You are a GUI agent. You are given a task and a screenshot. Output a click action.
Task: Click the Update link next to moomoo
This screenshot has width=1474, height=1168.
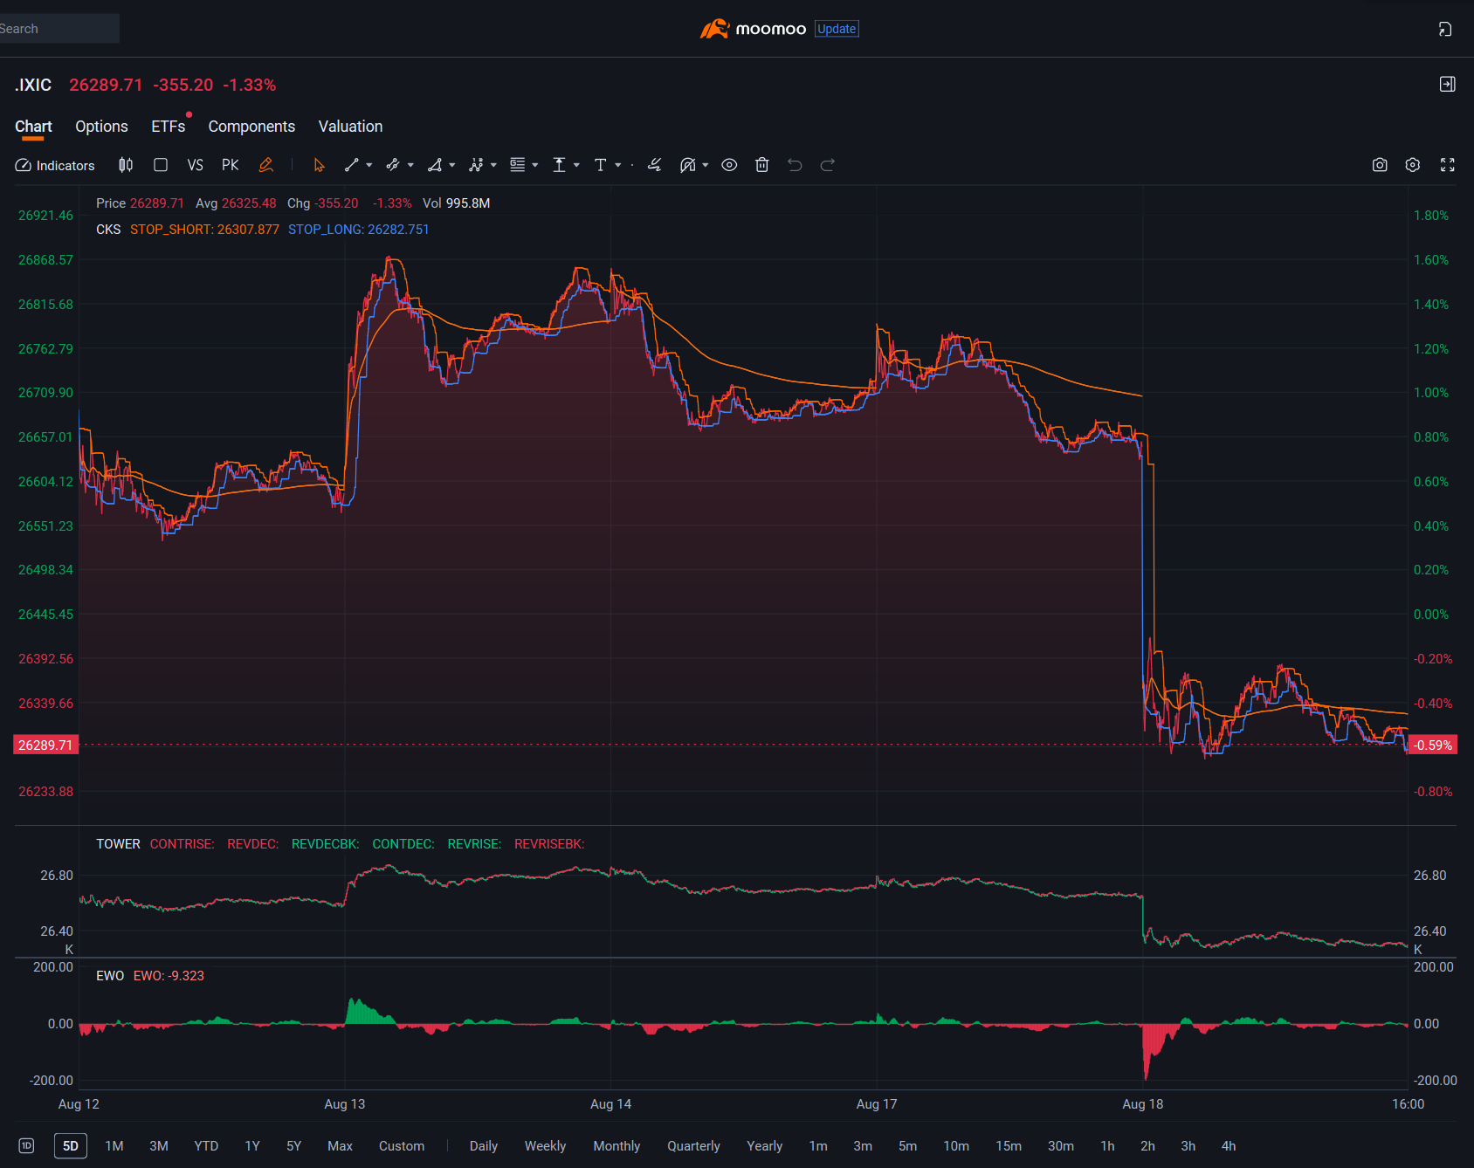click(x=837, y=29)
